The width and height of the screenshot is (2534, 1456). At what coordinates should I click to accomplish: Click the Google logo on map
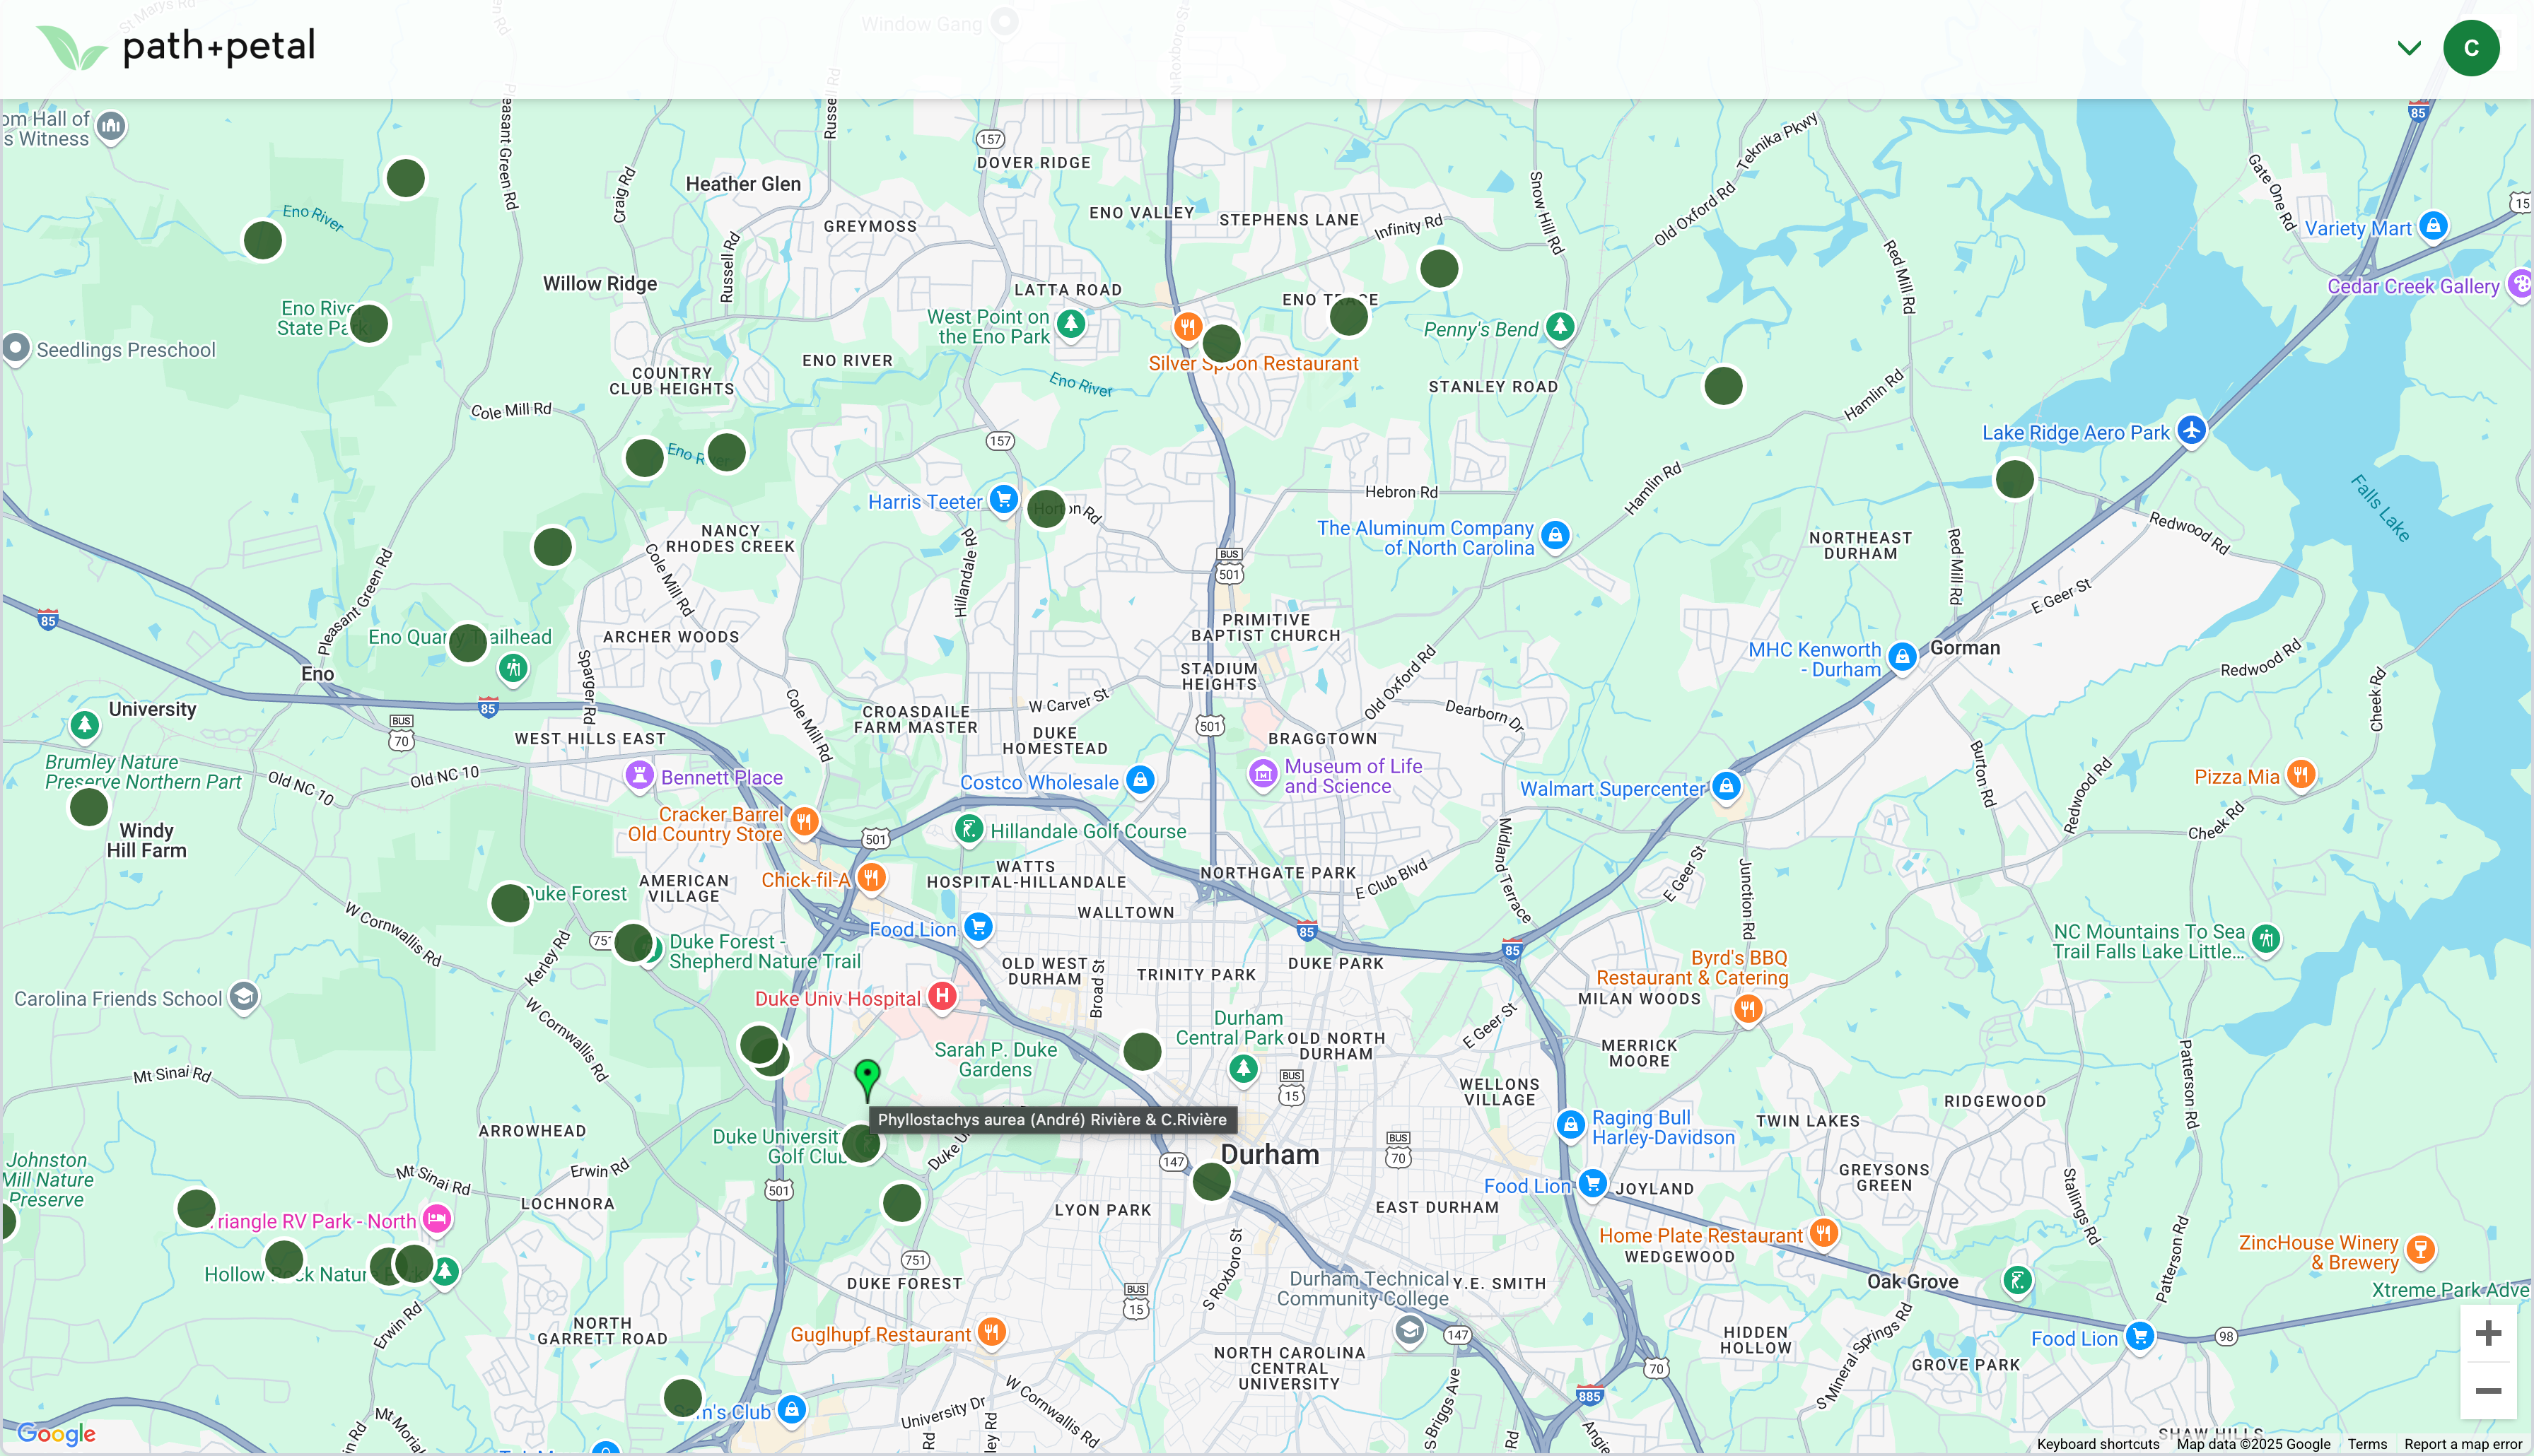pyautogui.click(x=56, y=1433)
